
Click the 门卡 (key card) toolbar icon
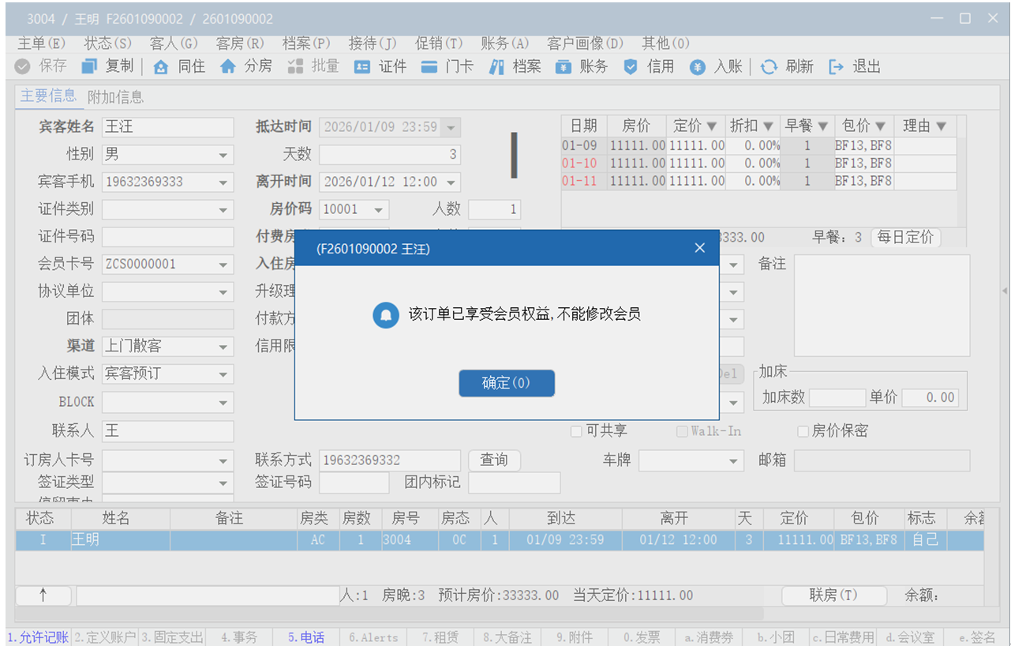pyautogui.click(x=429, y=67)
